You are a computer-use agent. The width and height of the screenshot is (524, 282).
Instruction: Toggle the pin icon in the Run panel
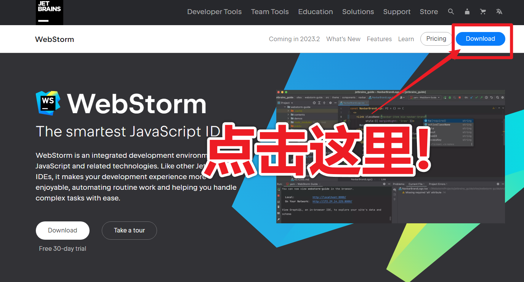[x=279, y=220]
